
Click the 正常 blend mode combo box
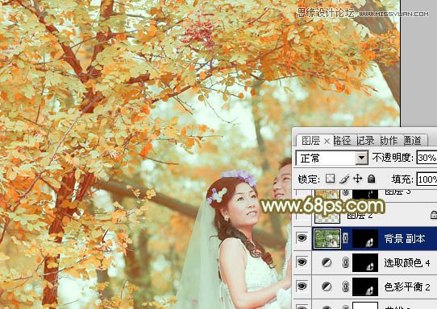pyautogui.click(x=331, y=158)
